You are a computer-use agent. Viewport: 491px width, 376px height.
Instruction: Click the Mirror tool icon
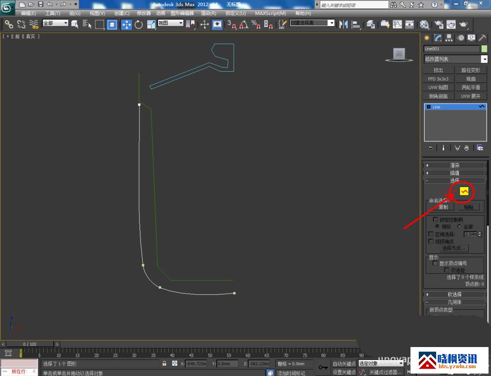pyautogui.click(x=343, y=24)
